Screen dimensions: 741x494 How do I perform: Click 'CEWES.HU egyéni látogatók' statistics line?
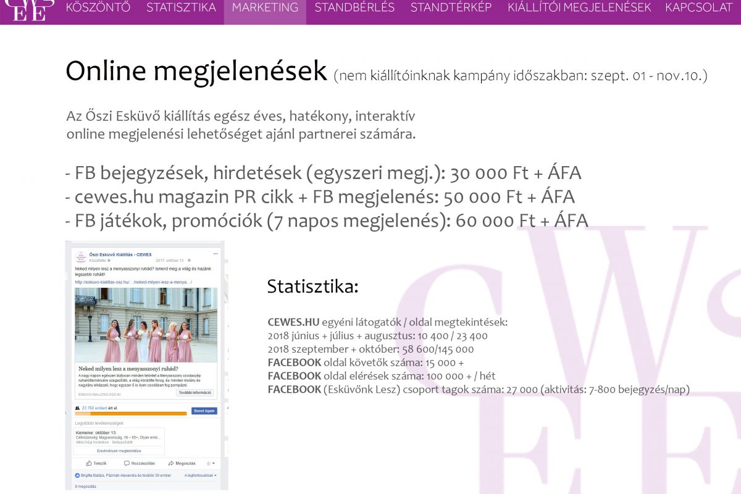388,322
